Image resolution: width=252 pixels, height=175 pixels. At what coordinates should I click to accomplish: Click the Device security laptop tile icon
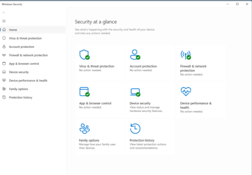(135, 92)
